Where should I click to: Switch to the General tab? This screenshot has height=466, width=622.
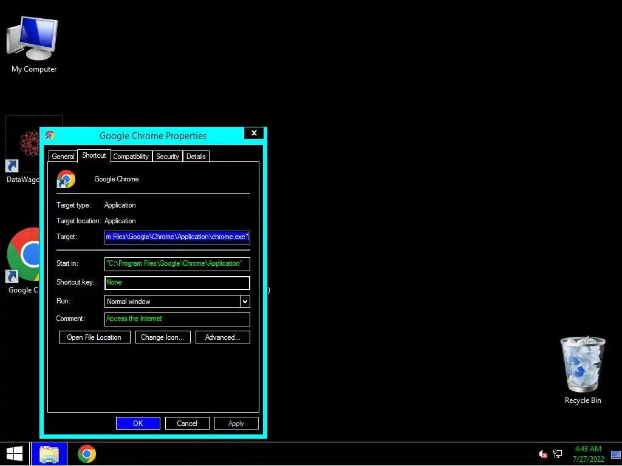[63, 157]
